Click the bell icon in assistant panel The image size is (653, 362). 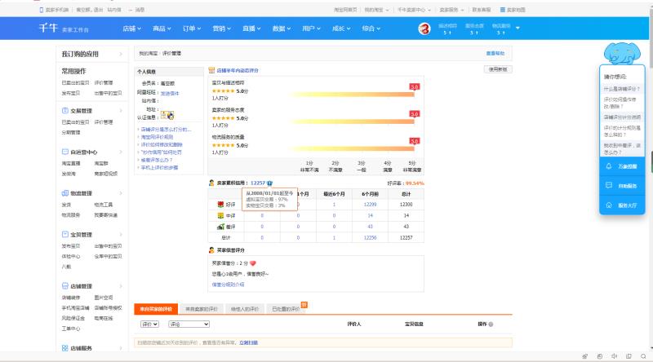pyautogui.click(x=609, y=166)
